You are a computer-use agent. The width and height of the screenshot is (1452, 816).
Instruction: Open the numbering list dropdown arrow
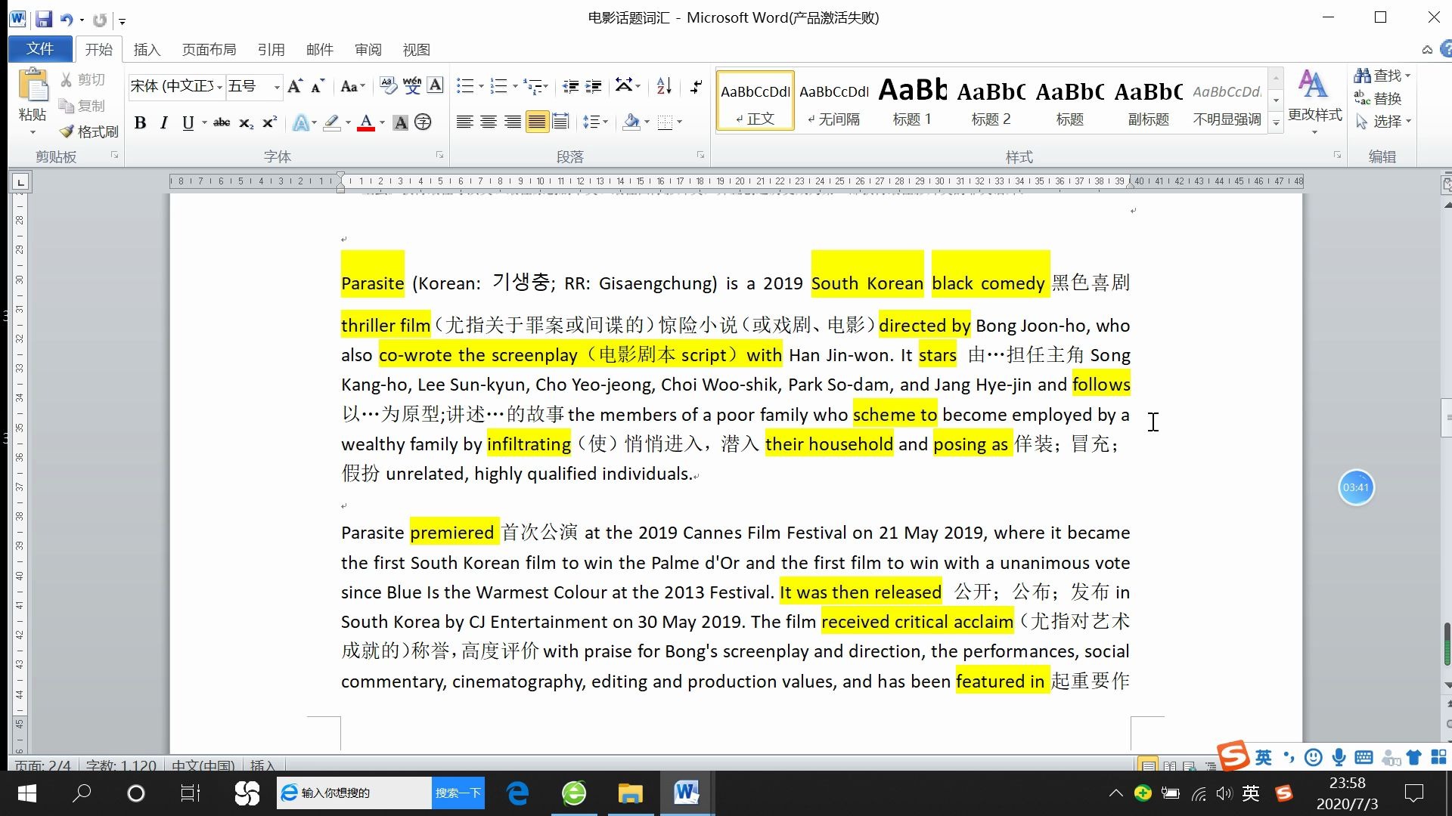coord(515,86)
